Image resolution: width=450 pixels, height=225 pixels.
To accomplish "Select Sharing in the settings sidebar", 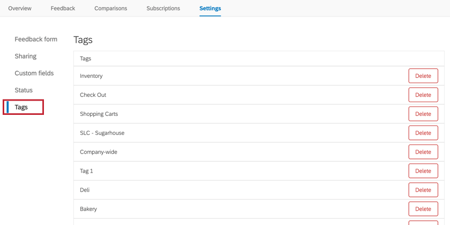I will point(25,56).
